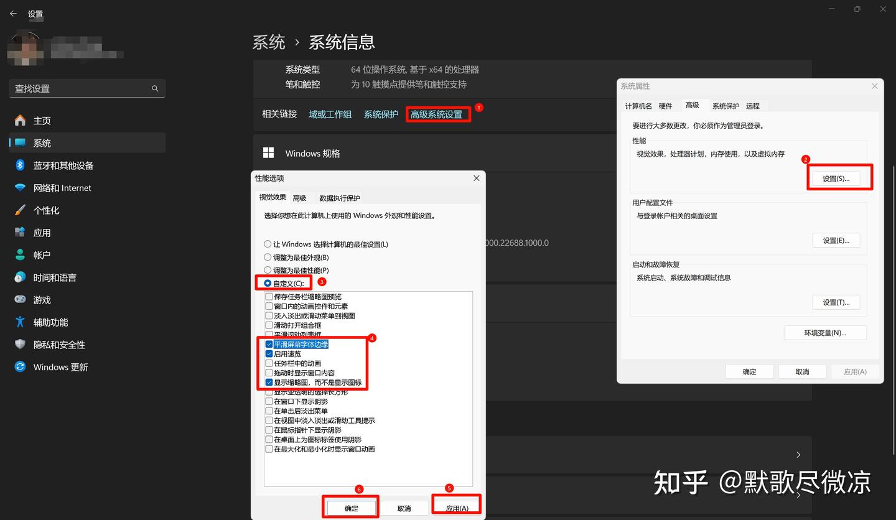Switch to 数据执行保护 tab
This screenshot has width=896, height=520.
tap(339, 198)
